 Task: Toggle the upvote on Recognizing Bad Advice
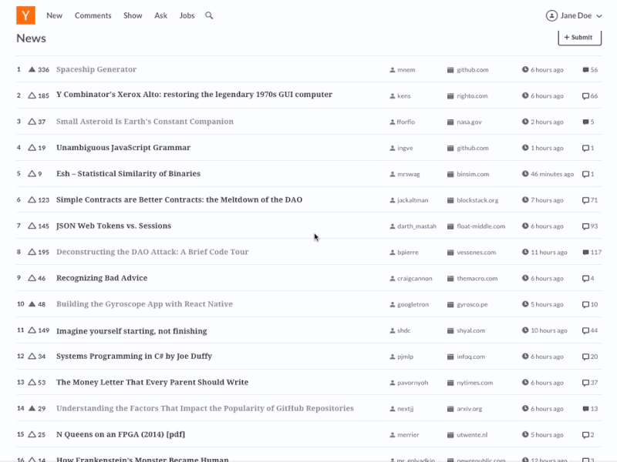[31, 278]
